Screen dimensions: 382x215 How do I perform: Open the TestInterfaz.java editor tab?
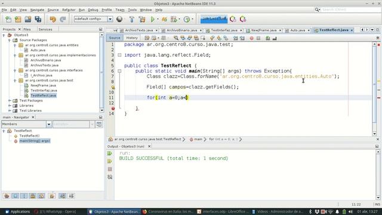[224, 30]
